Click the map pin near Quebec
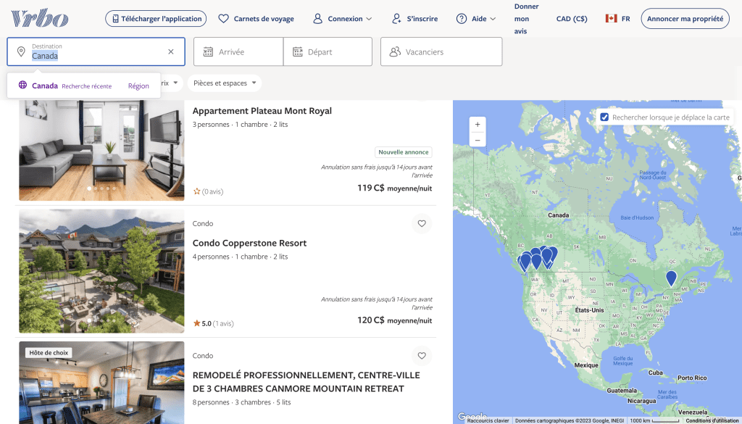The height and width of the screenshot is (424, 742). click(x=671, y=278)
